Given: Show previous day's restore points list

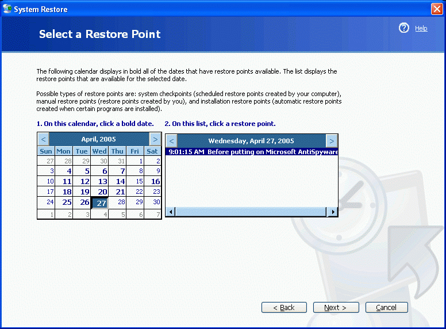Looking at the screenshot, I should [171, 140].
